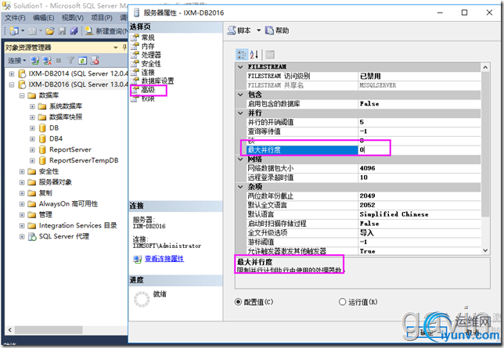Click the filter icon in Object Explorer
504x348 pixels.
point(70,60)
